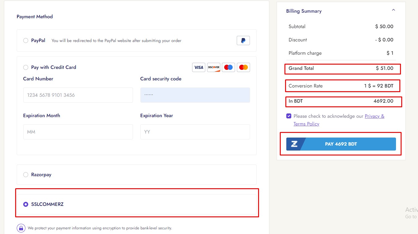Focus the Card Number input field
Viewport: 418px width, 234px height.
point(78,95)
